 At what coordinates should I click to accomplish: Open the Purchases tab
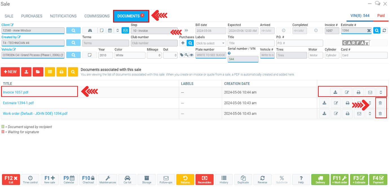32,16
